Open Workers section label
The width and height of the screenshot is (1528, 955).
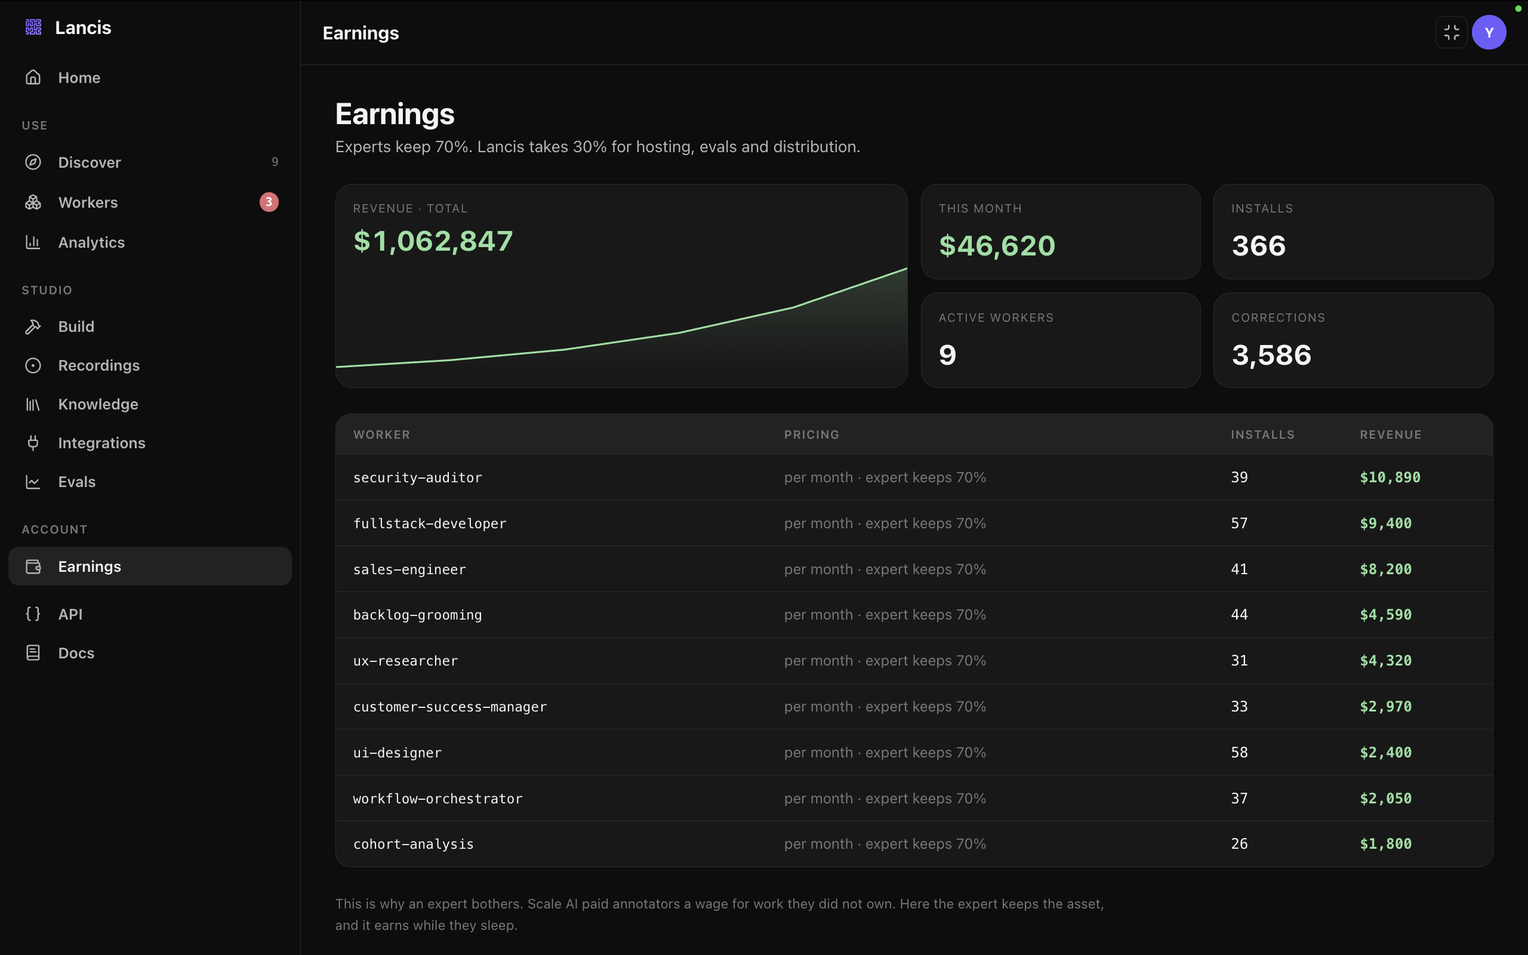pos(88,202)
